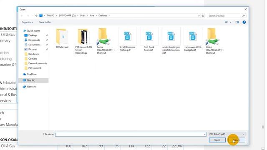
Task: Go up one folder level
Action: tap(36, 16)
